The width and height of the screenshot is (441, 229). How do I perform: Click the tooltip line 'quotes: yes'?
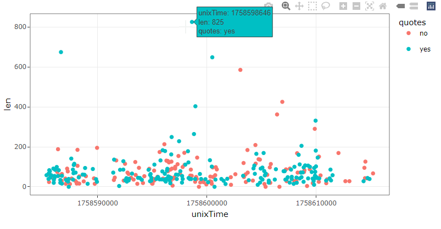[x=216, y=31]
